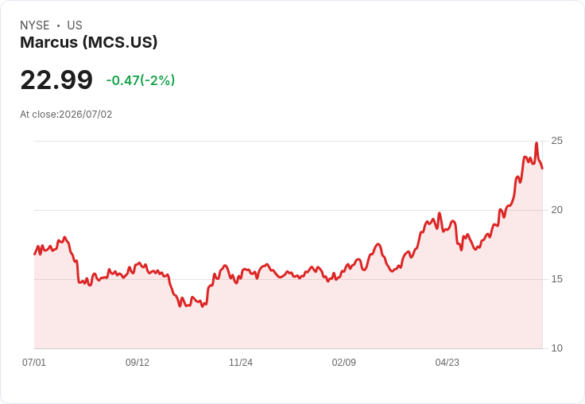Click the Marcus (MCS.US) stock title

pyautogui.click(x=89, y=42)
